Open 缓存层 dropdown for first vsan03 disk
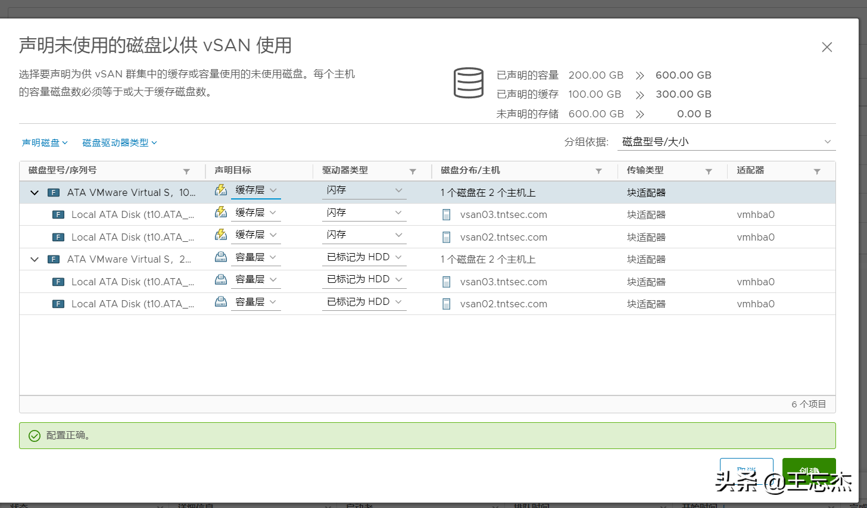 point(256,213)
